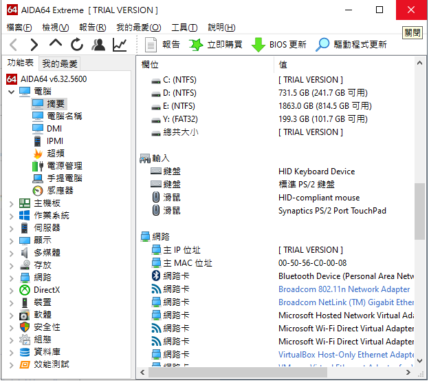
Task: Select the 感應器 gauge icon item
Action: [x=38, y=191]
